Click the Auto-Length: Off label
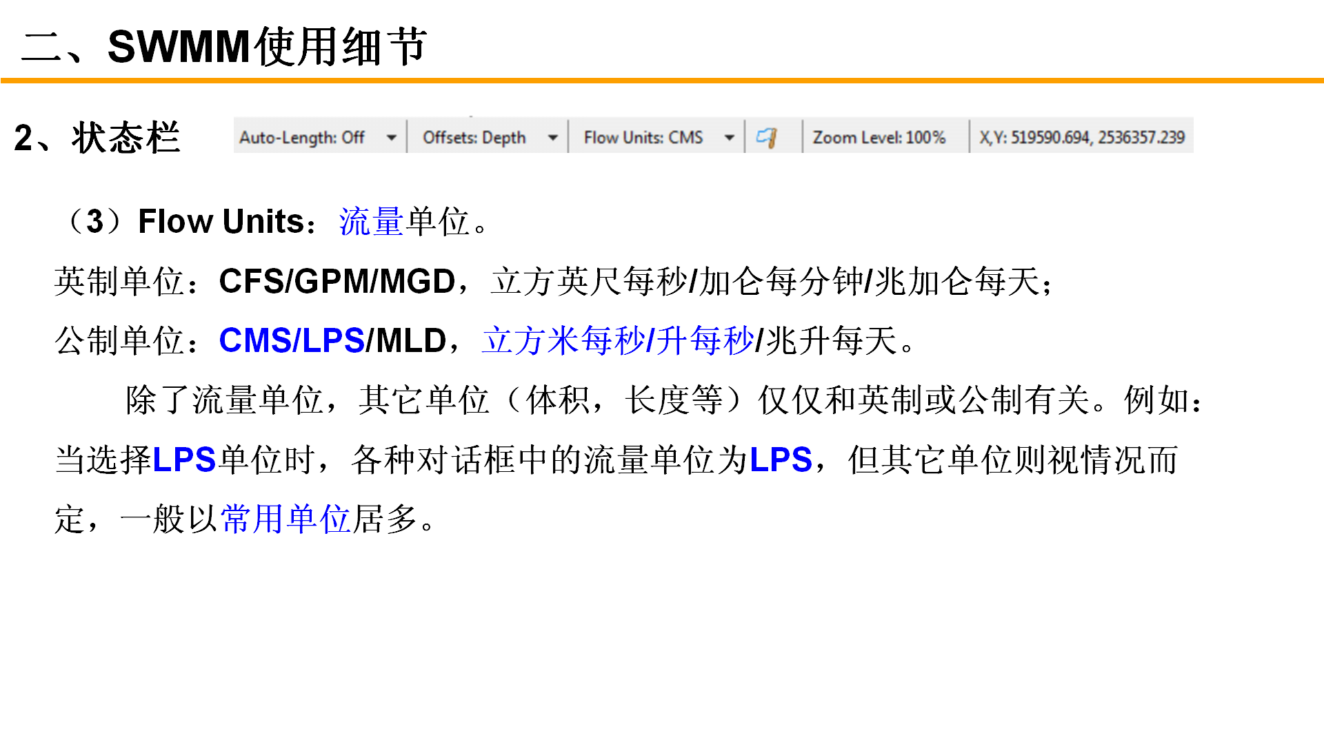Viewport: 1324px width, 744px height. [302, 138]
